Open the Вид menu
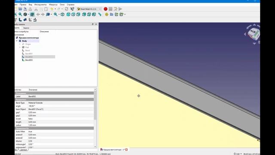 [x=31, y=5]
